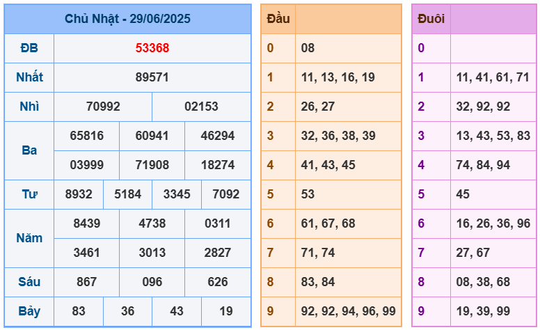Click the Tư prize number 5184
Viewport: 540px width, 330px height.
[x=127, y=194]
